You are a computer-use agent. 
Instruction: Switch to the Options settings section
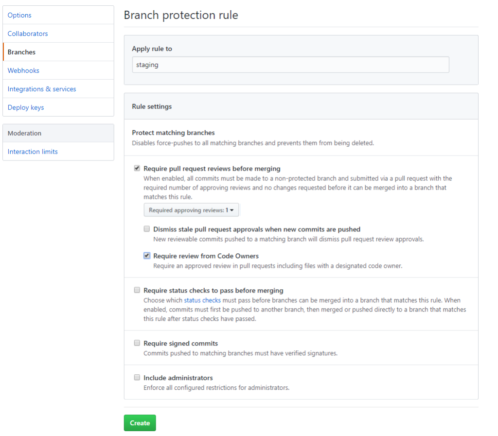point(19,15)
